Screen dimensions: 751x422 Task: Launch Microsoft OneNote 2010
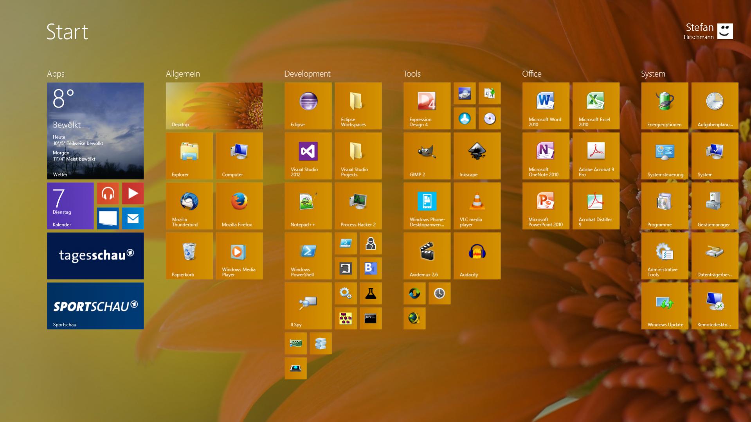(546, 156)
